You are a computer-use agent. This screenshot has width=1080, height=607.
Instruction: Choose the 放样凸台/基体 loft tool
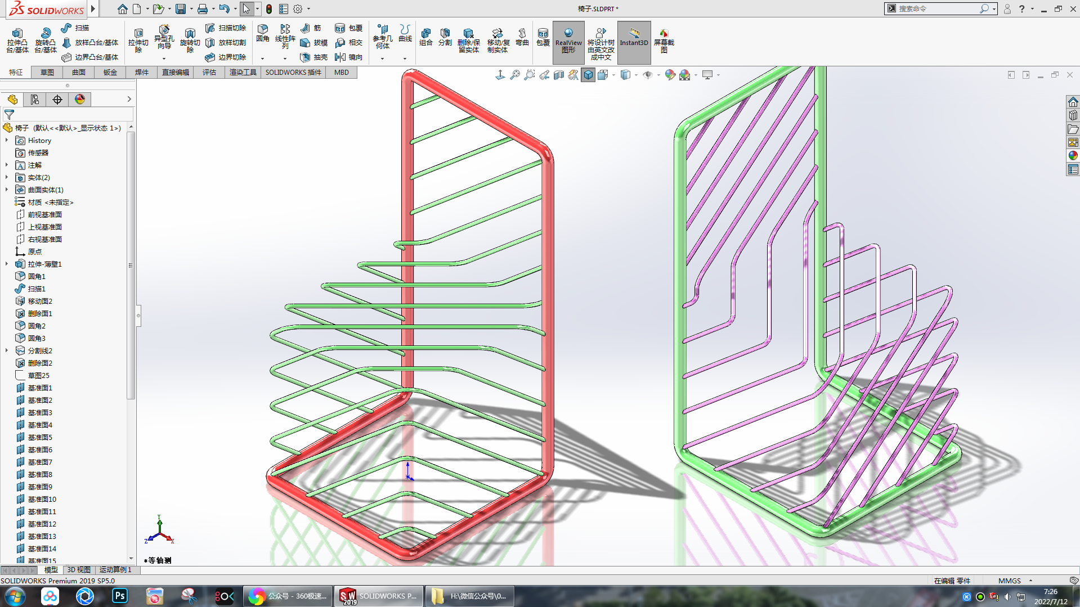click(90, 42)
